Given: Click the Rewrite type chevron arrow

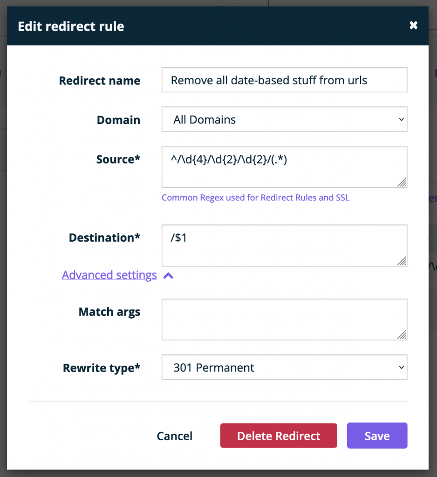Looking at the screenshot, I should [x=402, y=367].
